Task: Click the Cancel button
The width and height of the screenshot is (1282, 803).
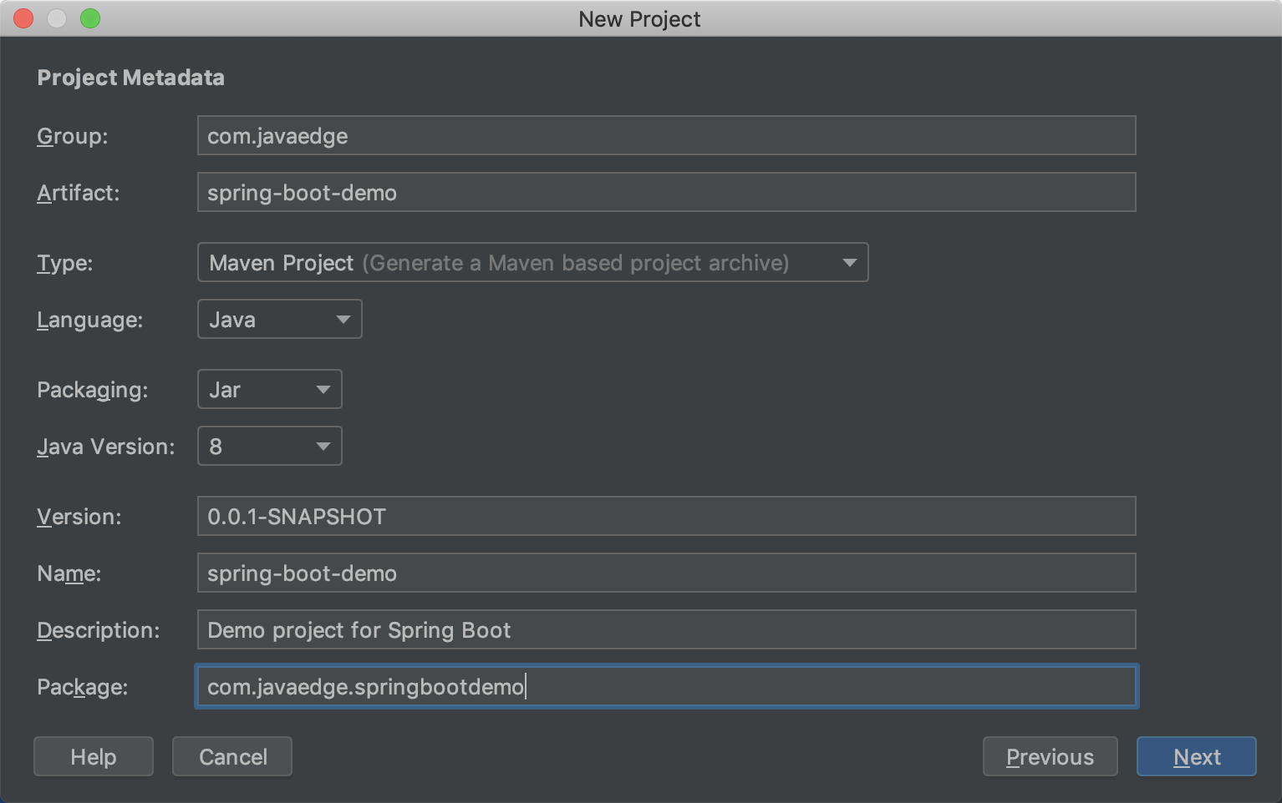Action: (232, 756)
